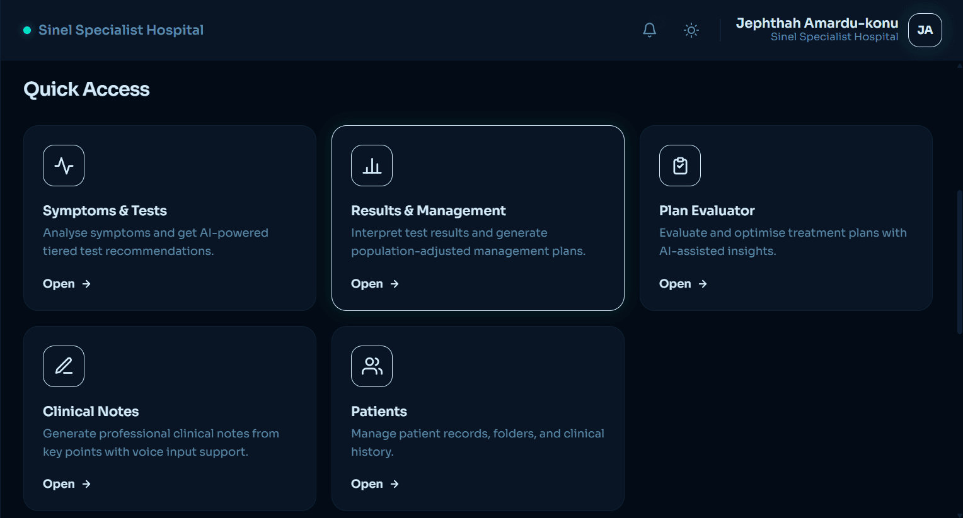Click the Plan Evaluator description text
The width and height of the screenshot is (963, 518).
[x=783, y=242]
